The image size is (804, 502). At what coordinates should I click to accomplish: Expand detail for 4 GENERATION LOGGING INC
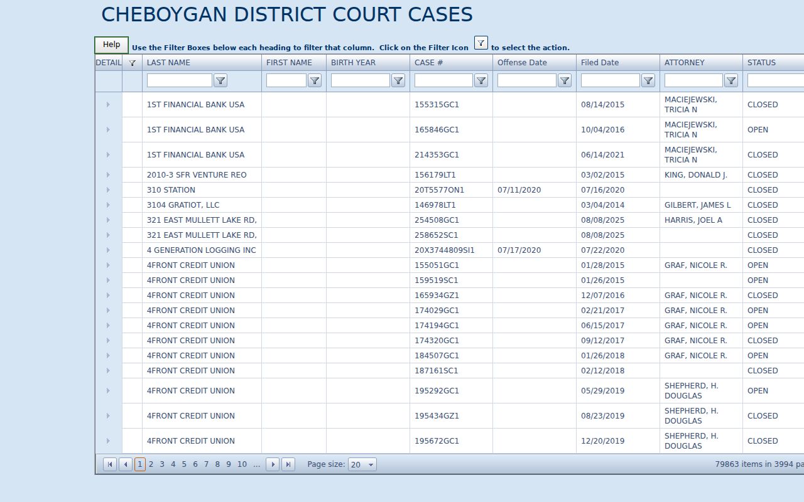point(108,250)
